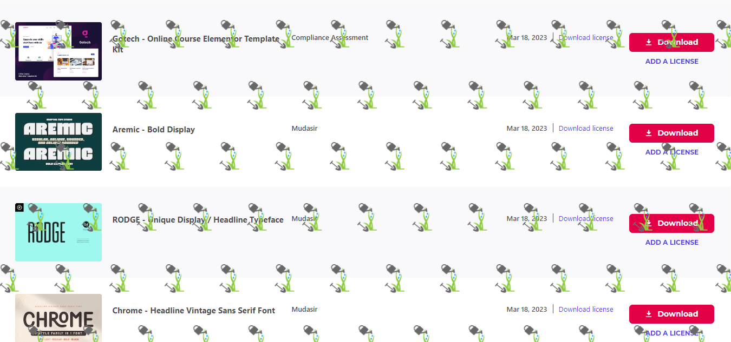Open the Aremic - Bold Display title
Image resolution: width=731 pixels, height=342 pixels.
(x=154, y=130)
